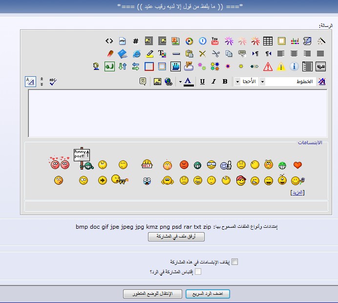
Task: Click the insert image icon
Action: point(157,82)
